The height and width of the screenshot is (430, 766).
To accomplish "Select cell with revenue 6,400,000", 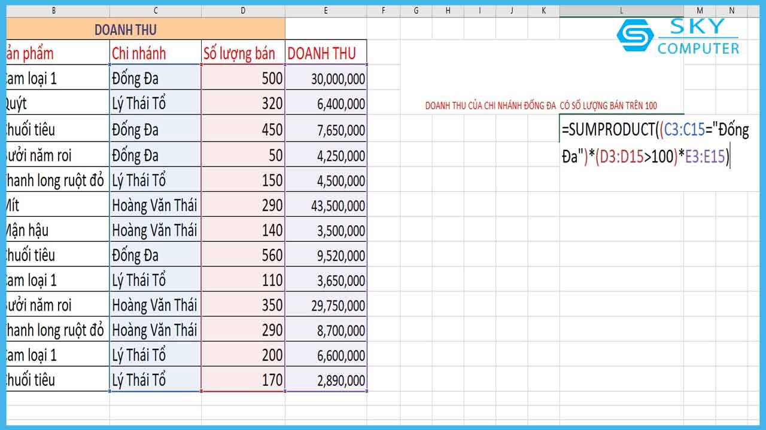I will click(x=326, y=103).
